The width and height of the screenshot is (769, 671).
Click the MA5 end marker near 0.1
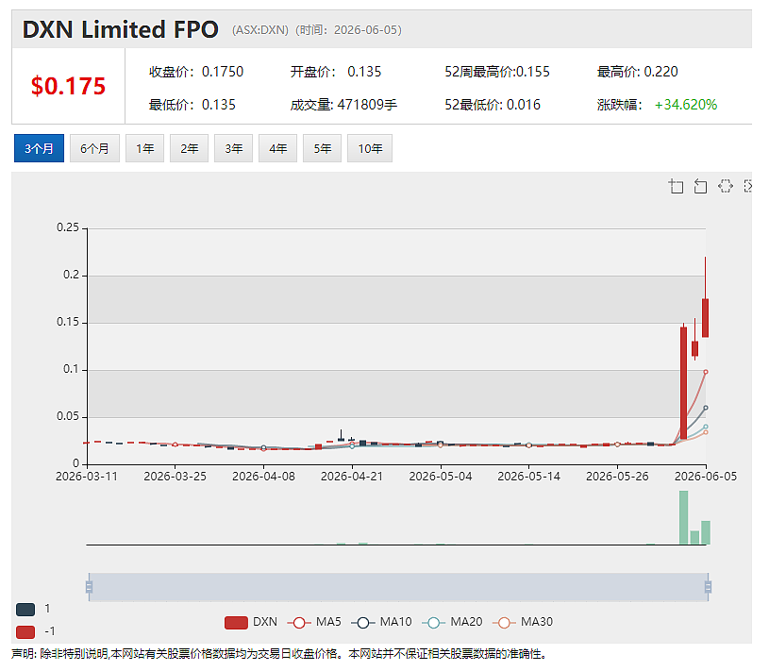click(x=706, y=372)
